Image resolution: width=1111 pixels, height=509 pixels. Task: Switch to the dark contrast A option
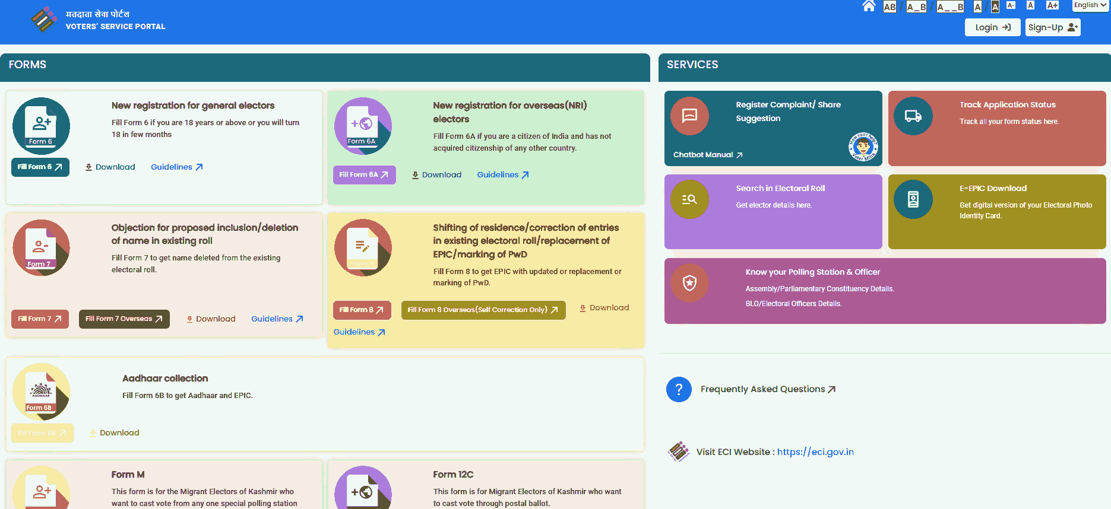(995, 7)
